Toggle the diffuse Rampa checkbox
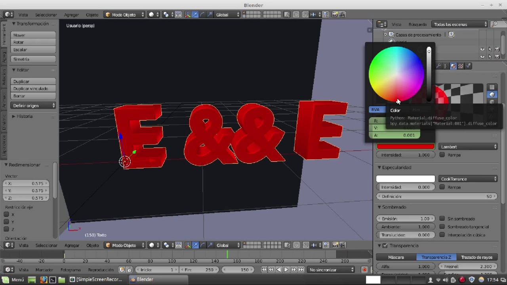 click(x=442, y=155)
